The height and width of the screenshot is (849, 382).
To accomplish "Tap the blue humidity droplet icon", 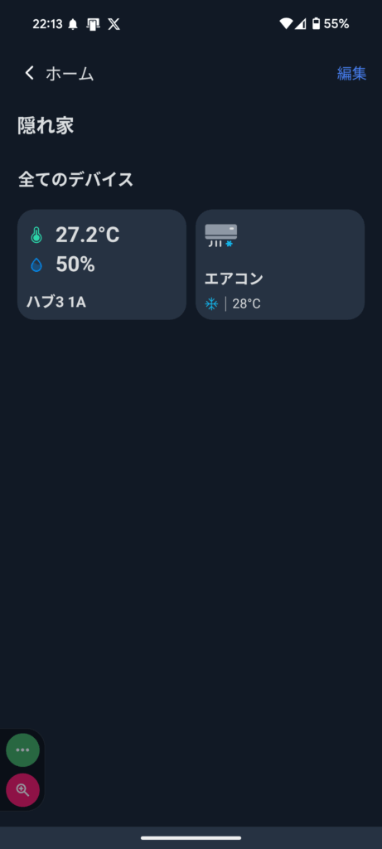I will [x=36, y=264].
